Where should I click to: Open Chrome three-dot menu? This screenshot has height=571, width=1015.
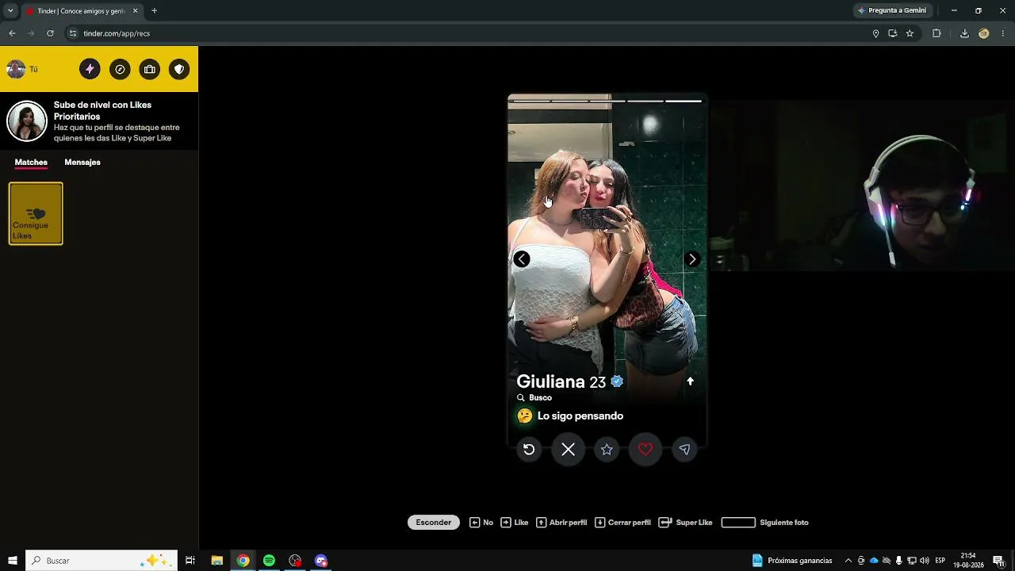click(x=1003, y=33)
